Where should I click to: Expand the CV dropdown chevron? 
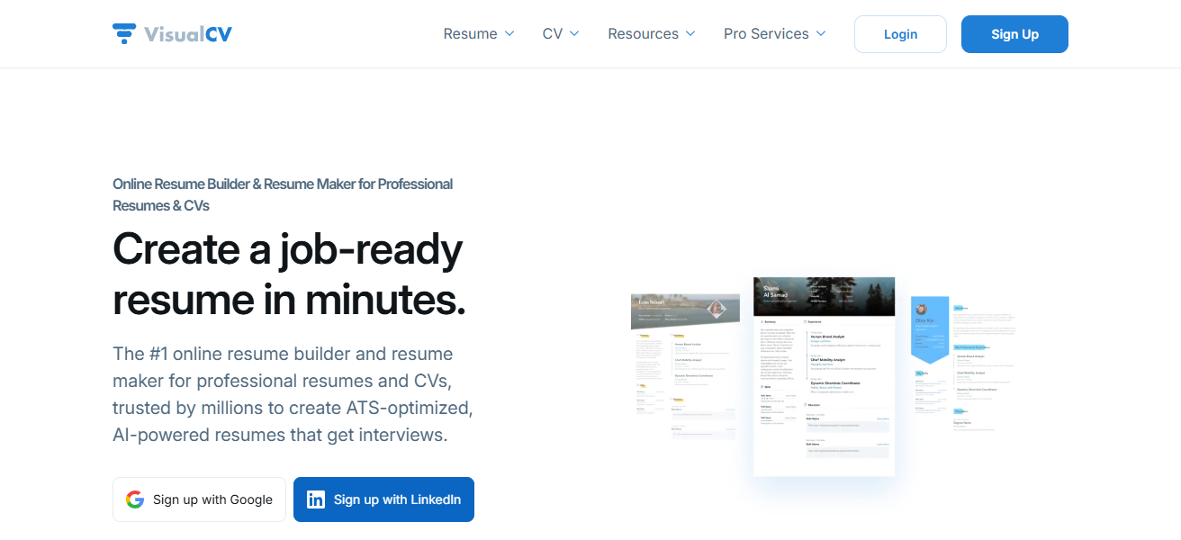pyautogui.click(x=574, y=34)
